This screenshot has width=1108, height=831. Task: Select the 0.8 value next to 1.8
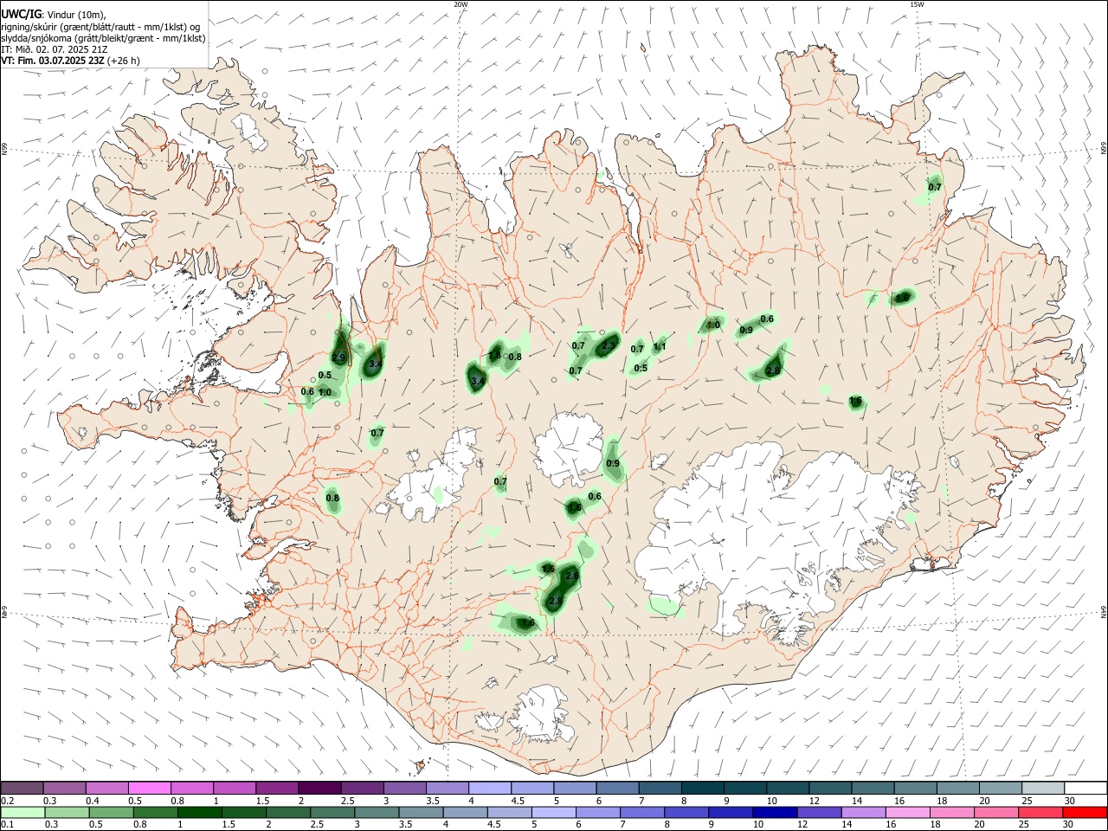[515, 357]
